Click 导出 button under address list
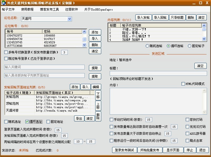211x157 pixels. coord(79,119)
